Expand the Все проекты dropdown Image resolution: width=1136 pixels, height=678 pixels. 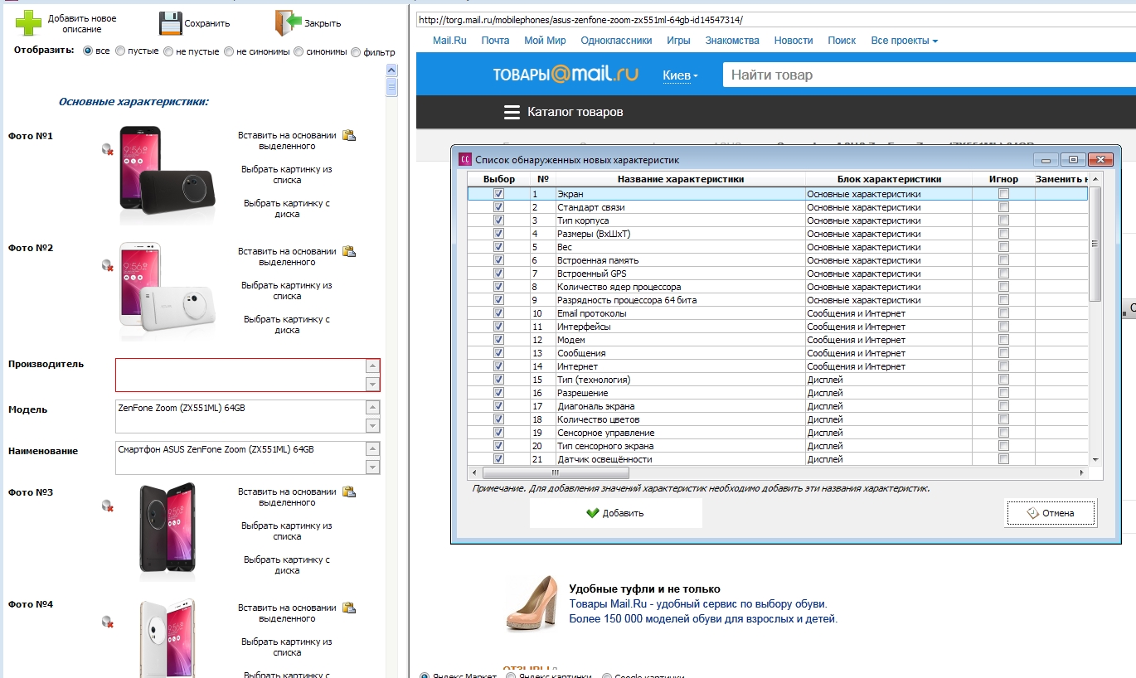[904, 41]
